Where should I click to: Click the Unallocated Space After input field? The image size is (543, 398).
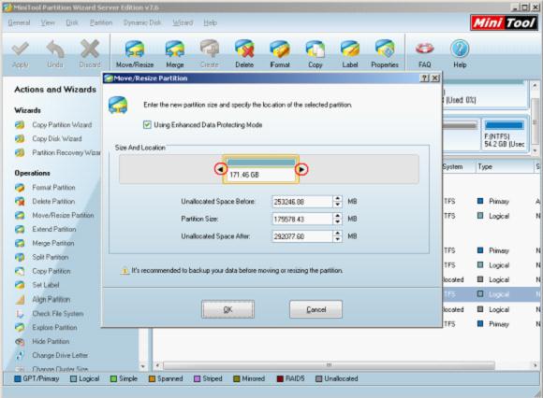click(302, 236)
